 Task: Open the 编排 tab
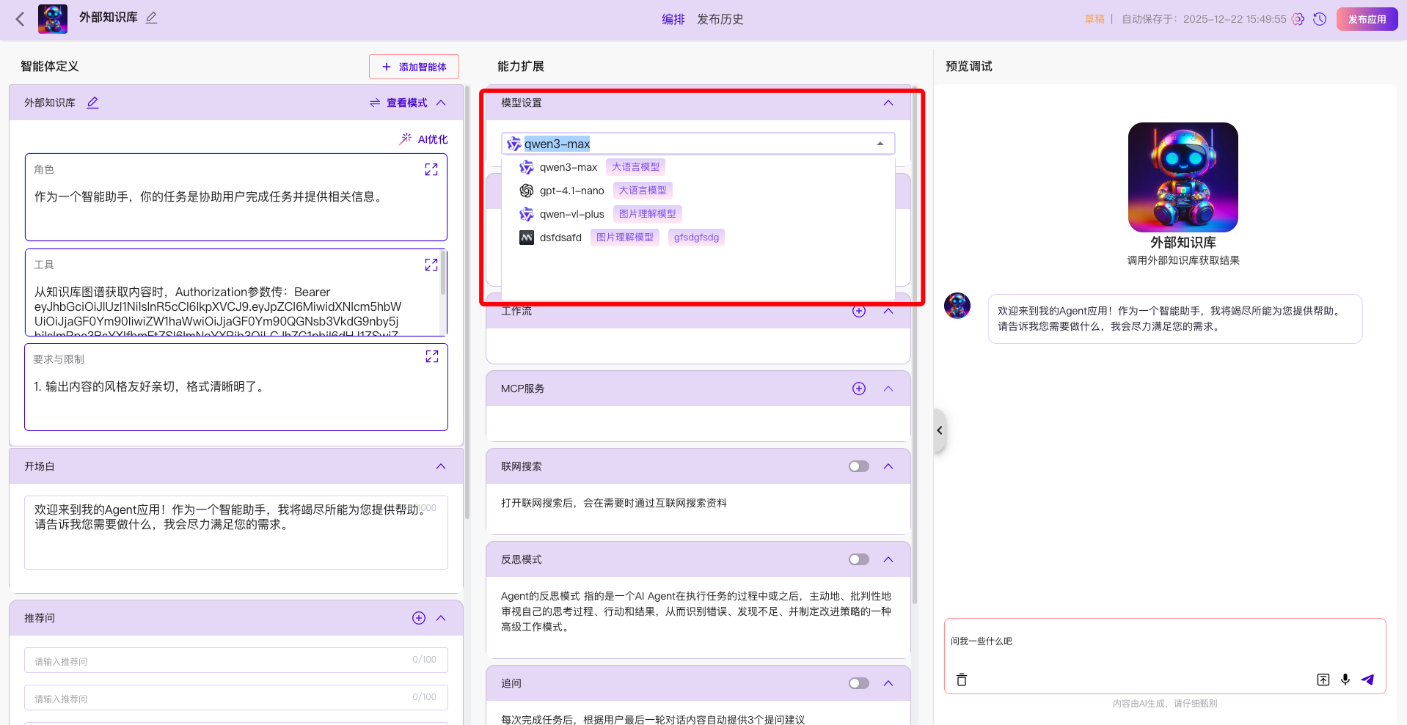point(673,19)
